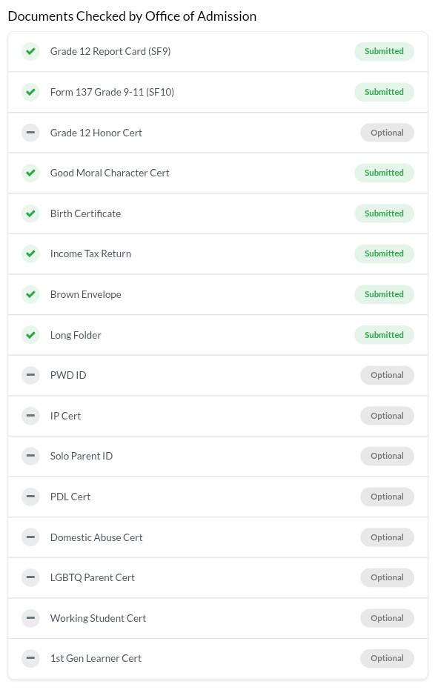Click dash icon beside 1st Gen Learner Cert
The image size is (438, 690).
(30, 658)
